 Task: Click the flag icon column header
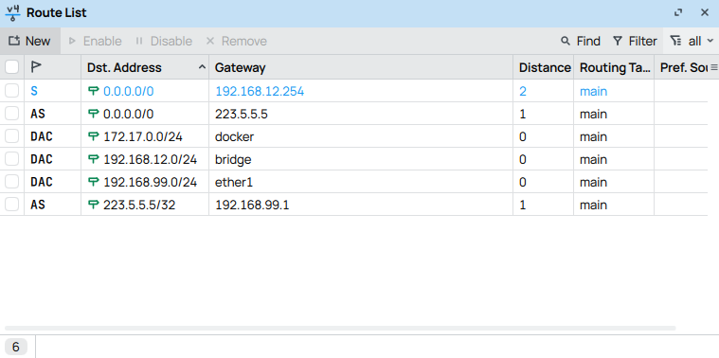click(x=36, y=67)
